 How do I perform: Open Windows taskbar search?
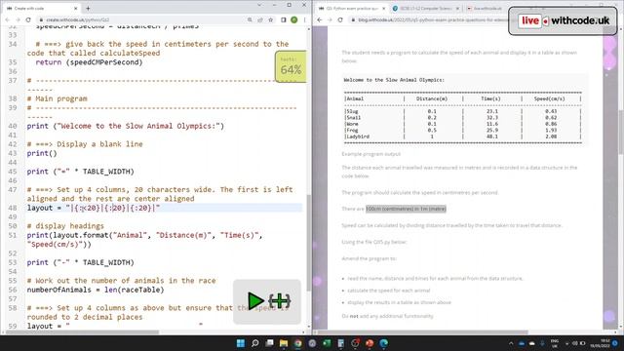(255, 343)
